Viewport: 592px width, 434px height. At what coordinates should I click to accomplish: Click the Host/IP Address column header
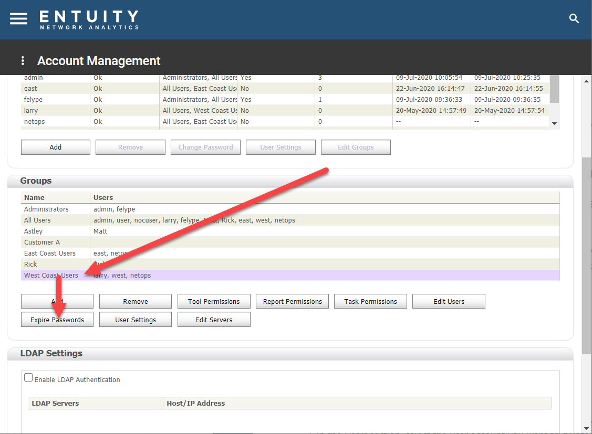[358, 403]
